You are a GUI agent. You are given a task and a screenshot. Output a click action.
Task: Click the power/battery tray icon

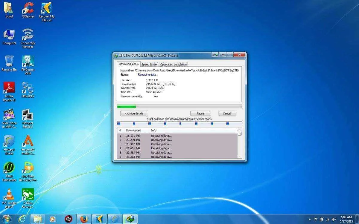coord(321,219)
